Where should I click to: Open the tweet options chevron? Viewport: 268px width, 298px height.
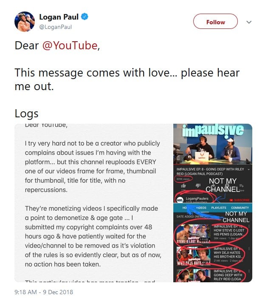[x=249, y=22]
